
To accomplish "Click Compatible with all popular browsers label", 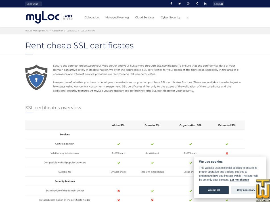I will [65, 163].
